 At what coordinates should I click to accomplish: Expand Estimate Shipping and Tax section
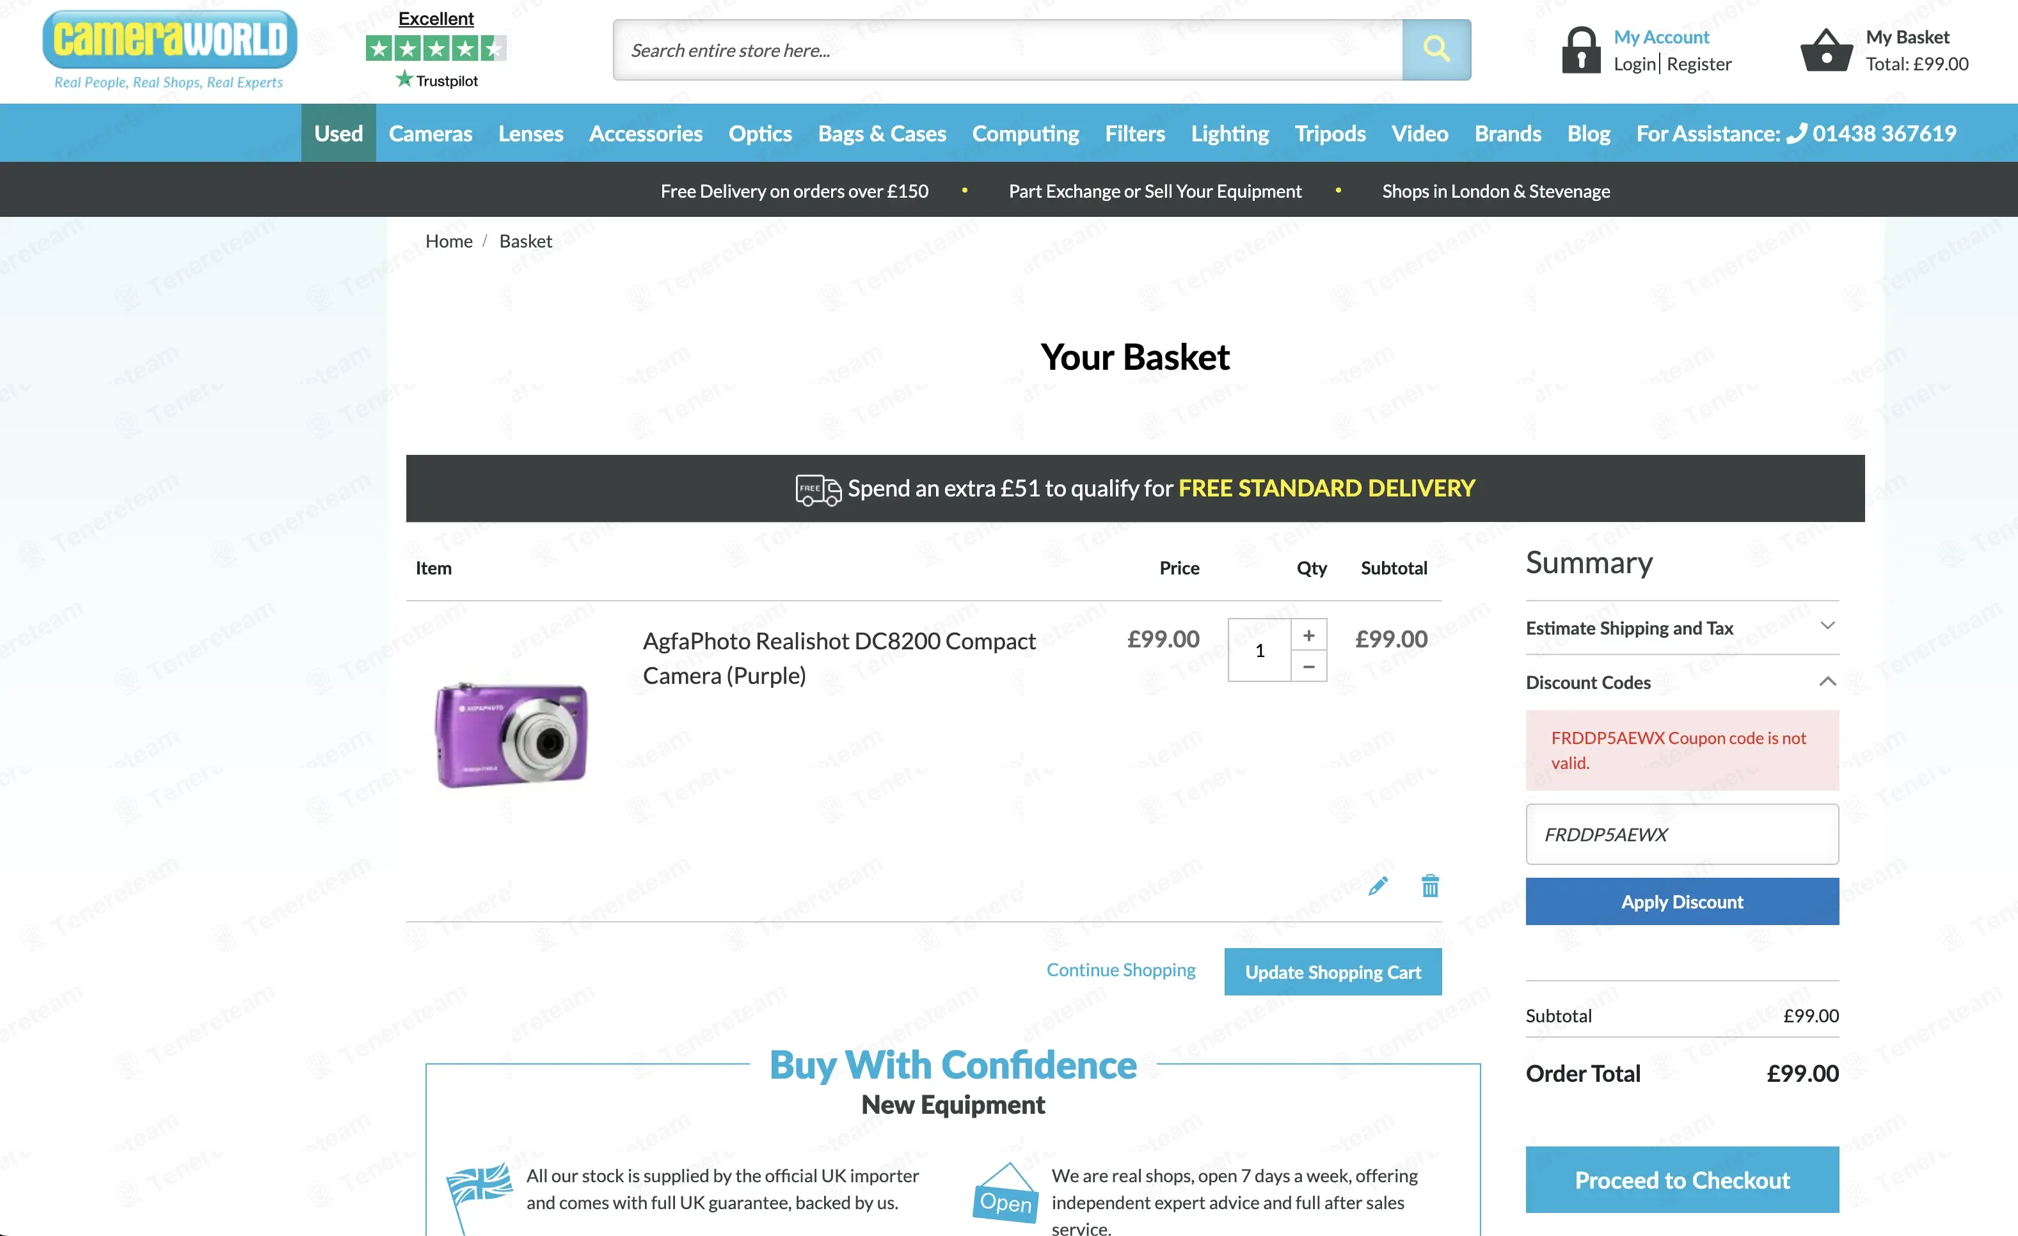[x=1681, y=628]
